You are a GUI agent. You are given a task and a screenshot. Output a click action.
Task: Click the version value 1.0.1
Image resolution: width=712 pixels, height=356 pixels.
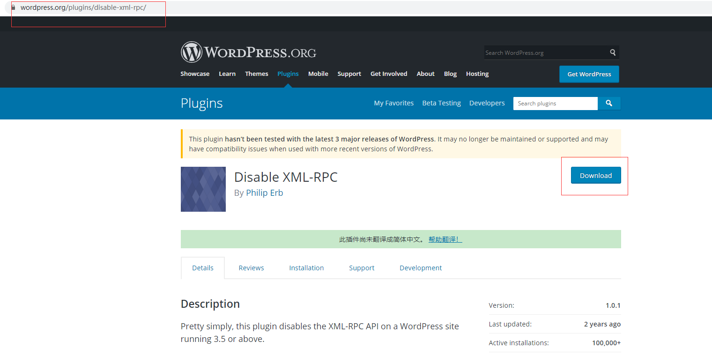pos(613,305)
